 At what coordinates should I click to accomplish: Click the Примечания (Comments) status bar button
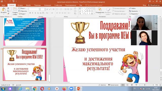(x=113, y=85)
